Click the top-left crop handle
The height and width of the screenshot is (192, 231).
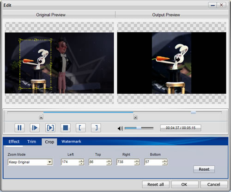point(20,40)
